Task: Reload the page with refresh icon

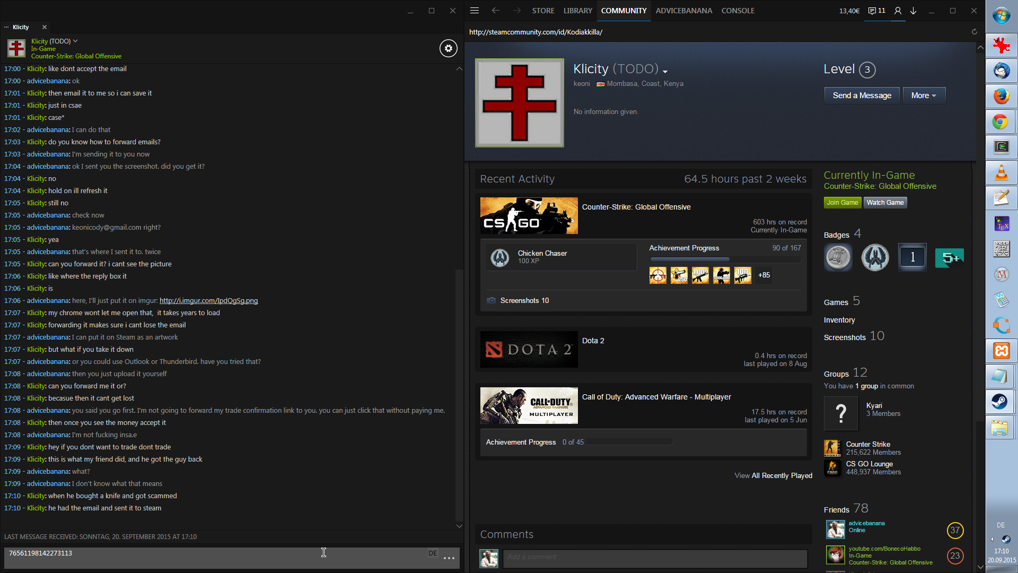Action: 974,32
